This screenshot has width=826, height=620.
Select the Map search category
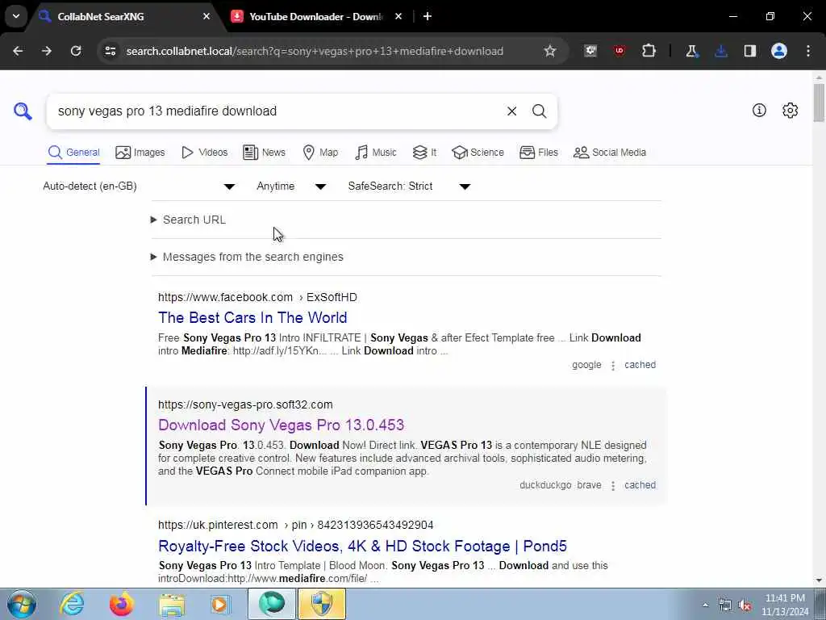coord(320,153)
